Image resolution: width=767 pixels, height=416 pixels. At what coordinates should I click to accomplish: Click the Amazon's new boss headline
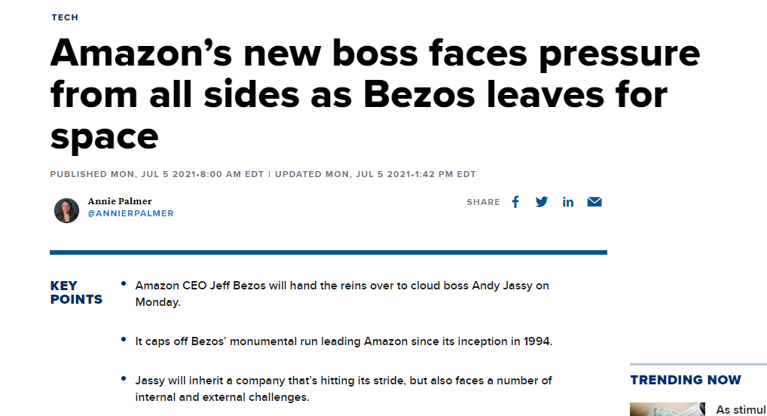tap(374, 94)
